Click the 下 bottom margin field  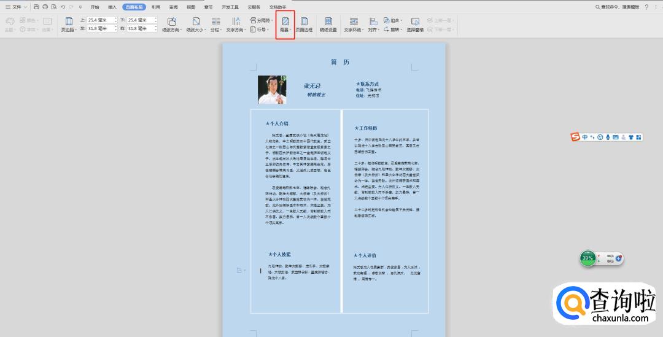click(142, 20)
